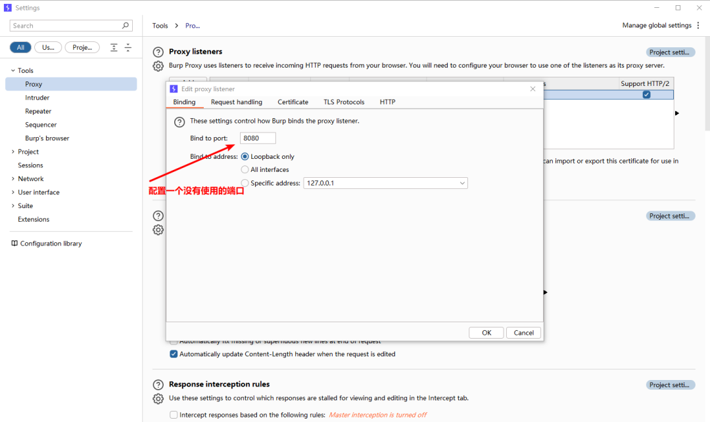Screen dimensions: 710x422
Task: Click the Bind to port field
Action: pyautogui.click(x=258, y=138)
